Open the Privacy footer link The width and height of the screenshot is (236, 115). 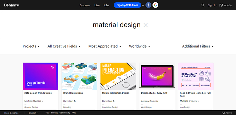54,113
